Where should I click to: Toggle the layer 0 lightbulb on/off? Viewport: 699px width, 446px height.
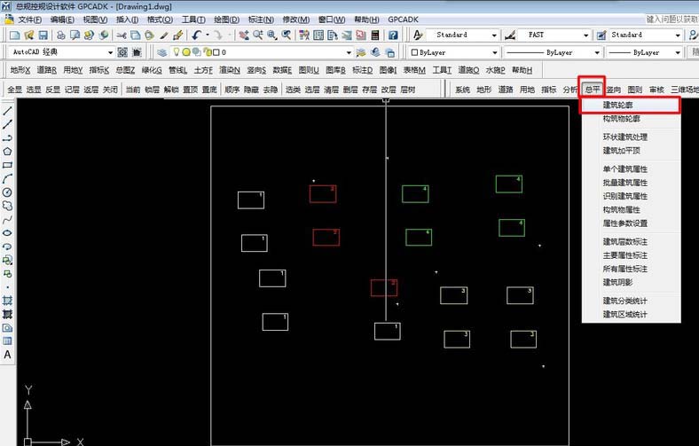click(x=177, y=52)
